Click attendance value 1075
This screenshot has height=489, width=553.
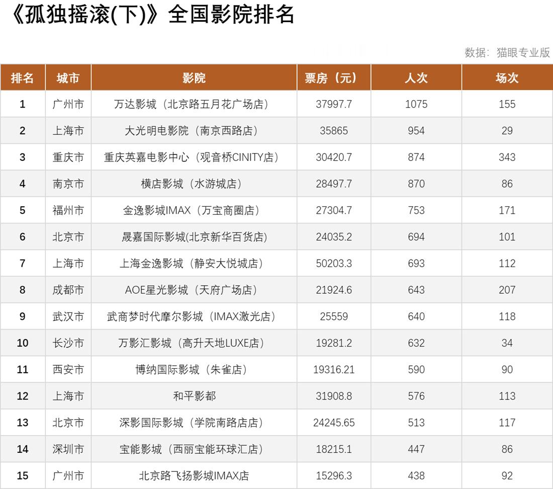click(416, 104)
